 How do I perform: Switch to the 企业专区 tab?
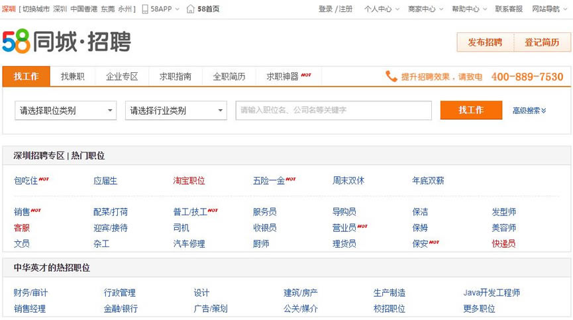point(122,76)
